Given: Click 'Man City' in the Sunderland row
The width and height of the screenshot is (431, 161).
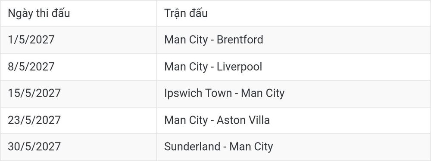Looking at the screenshot, I should tap(251, 147).
